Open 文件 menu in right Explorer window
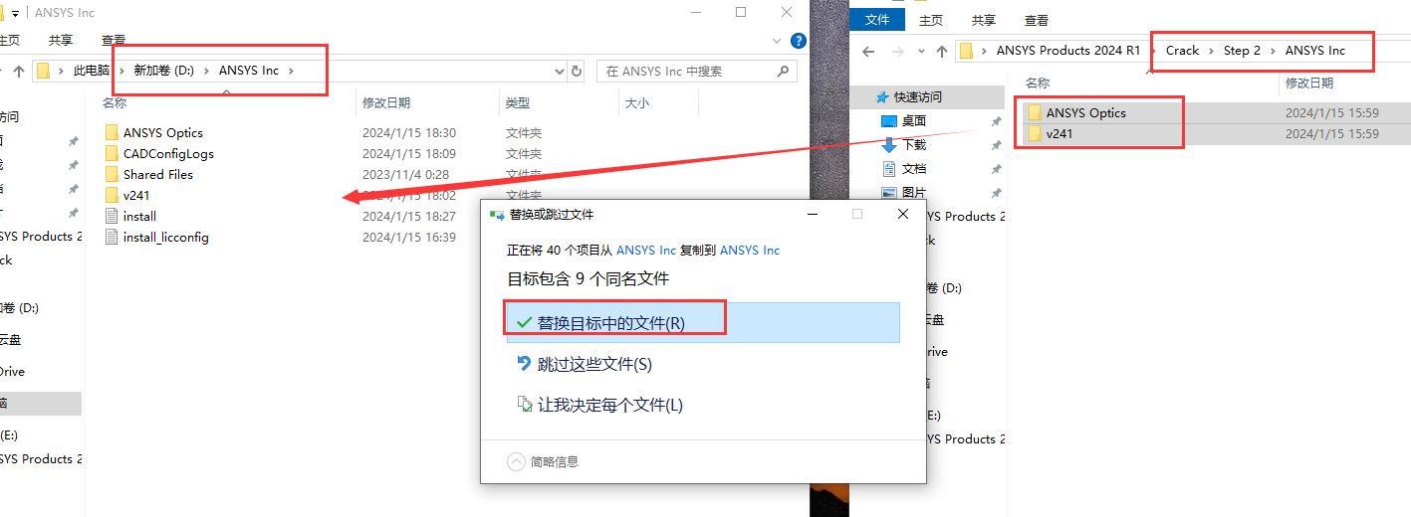The height and width of the screenshot is (517, 1411). coord(877,20)
